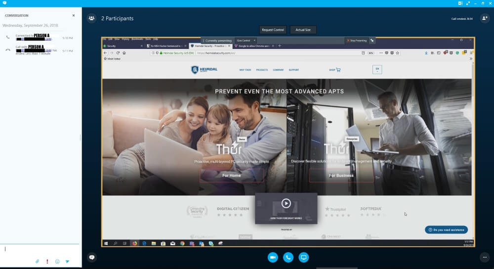The image size is (494, 269).
Task: Click the Heimdal Security logo
Action: point(204,70)
